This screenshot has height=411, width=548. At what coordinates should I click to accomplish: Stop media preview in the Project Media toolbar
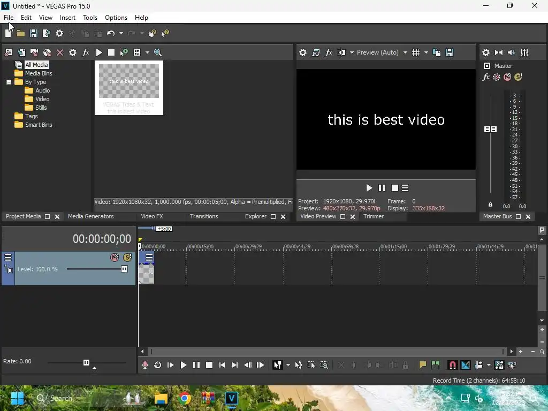click(111, 52)
